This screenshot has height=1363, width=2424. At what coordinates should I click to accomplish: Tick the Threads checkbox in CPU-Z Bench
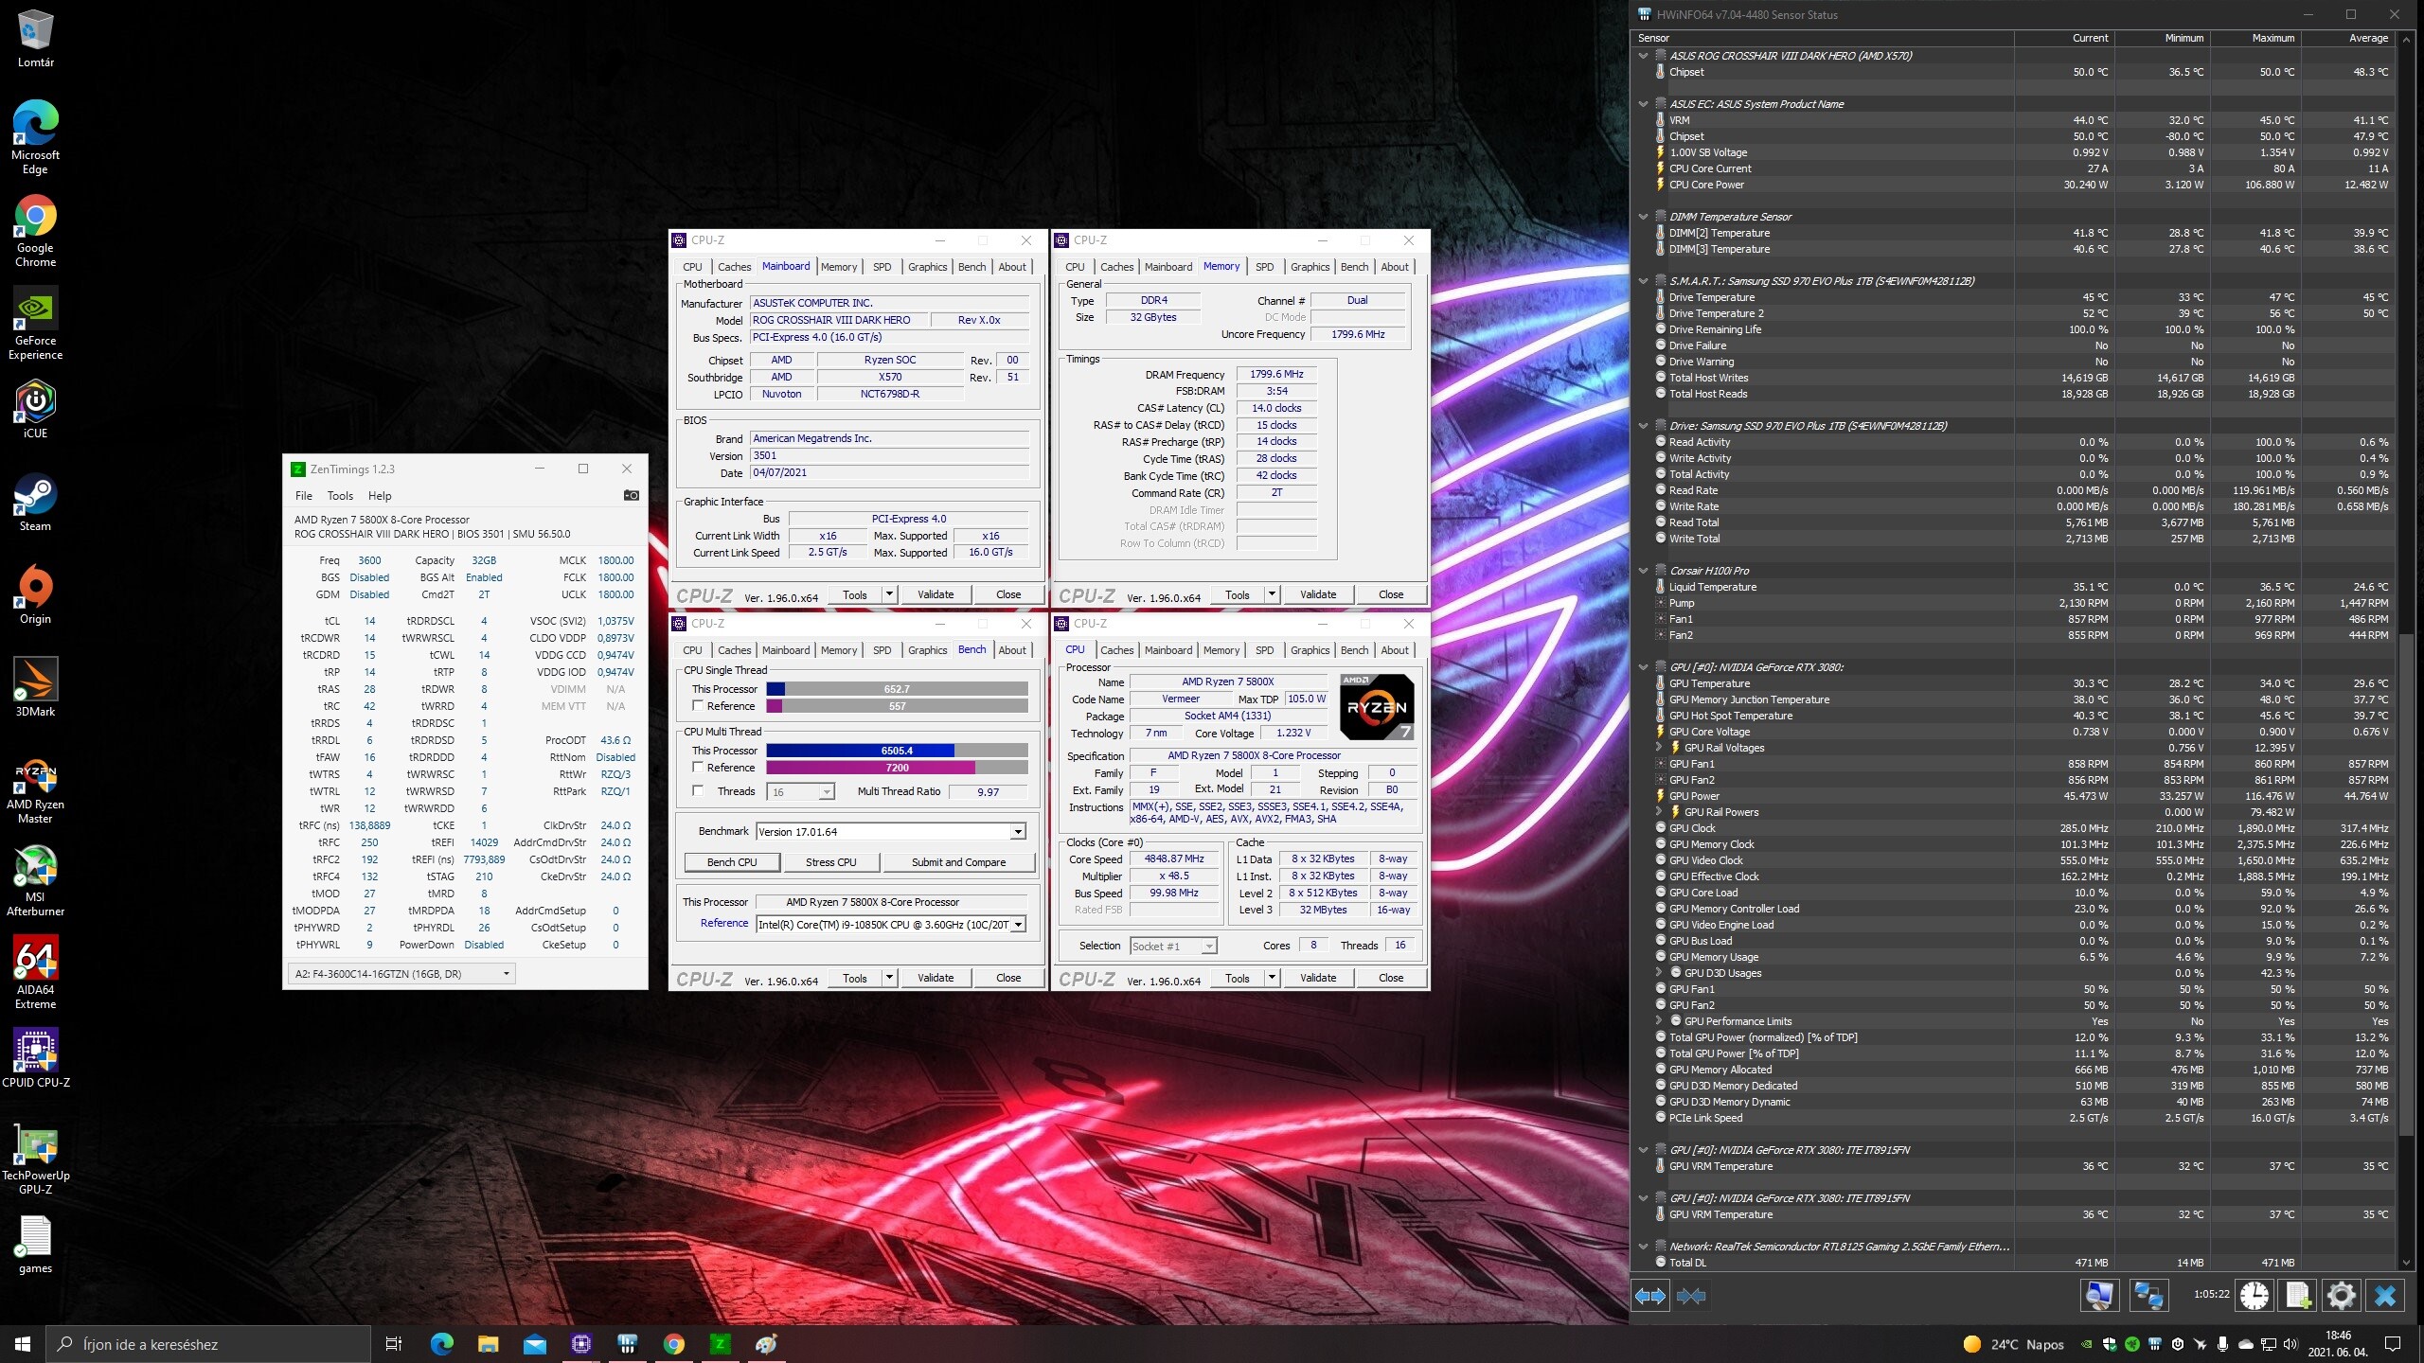tap(698, 791)
